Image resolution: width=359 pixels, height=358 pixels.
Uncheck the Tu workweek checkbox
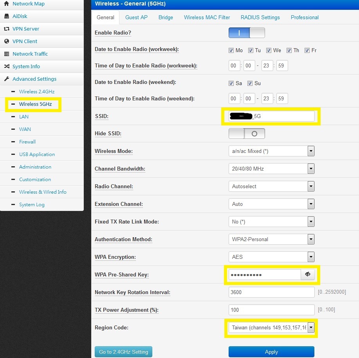251,51
